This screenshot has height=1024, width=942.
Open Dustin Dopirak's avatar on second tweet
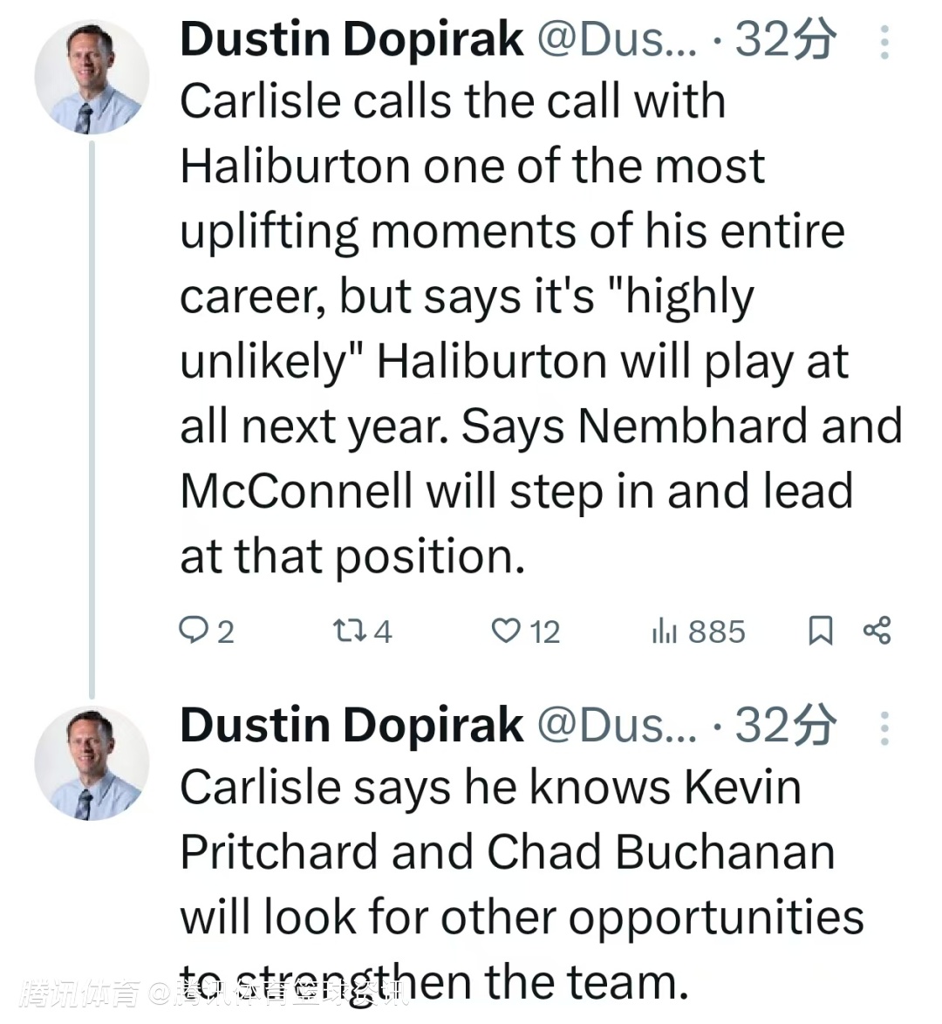91,763
